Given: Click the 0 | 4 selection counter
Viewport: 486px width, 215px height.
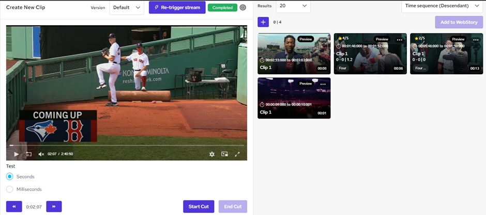Looking at the screenshot, I should pos(277,22).
